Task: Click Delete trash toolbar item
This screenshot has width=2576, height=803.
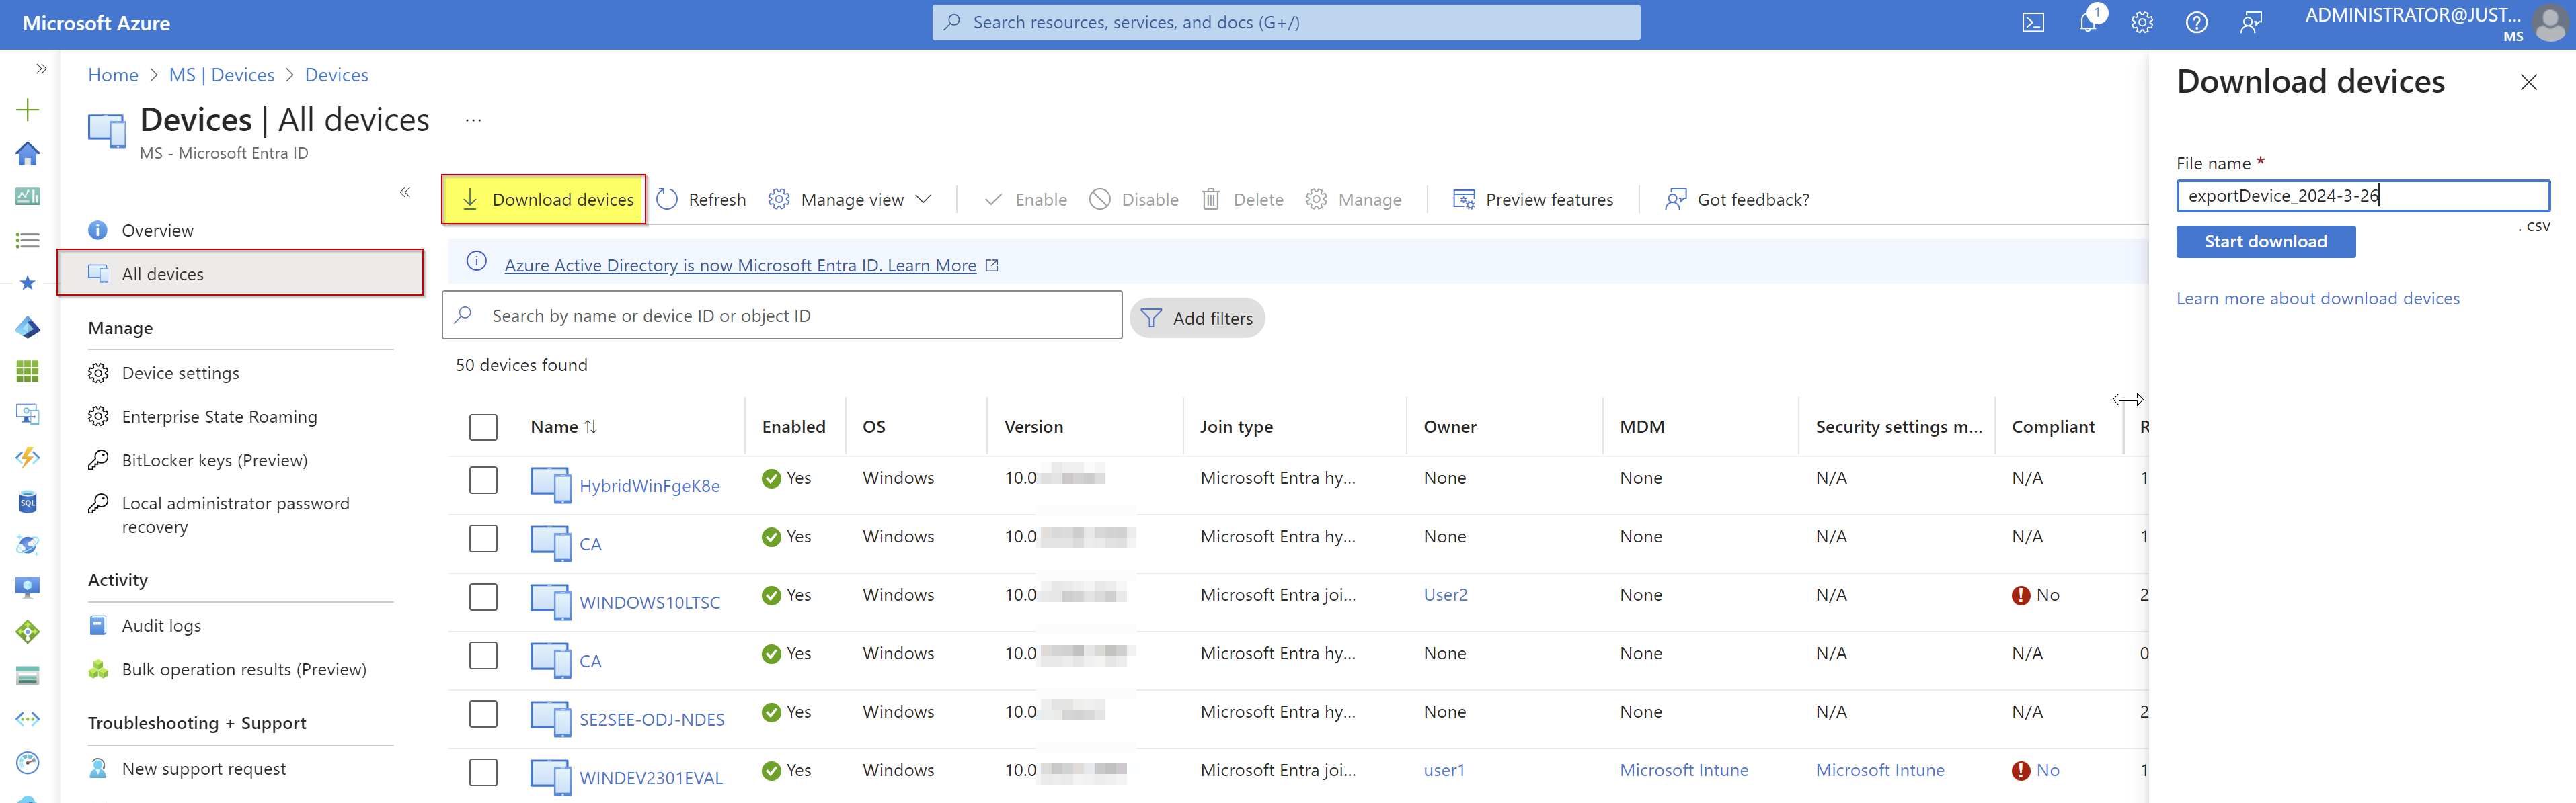Action: [x=1243, y=199]
